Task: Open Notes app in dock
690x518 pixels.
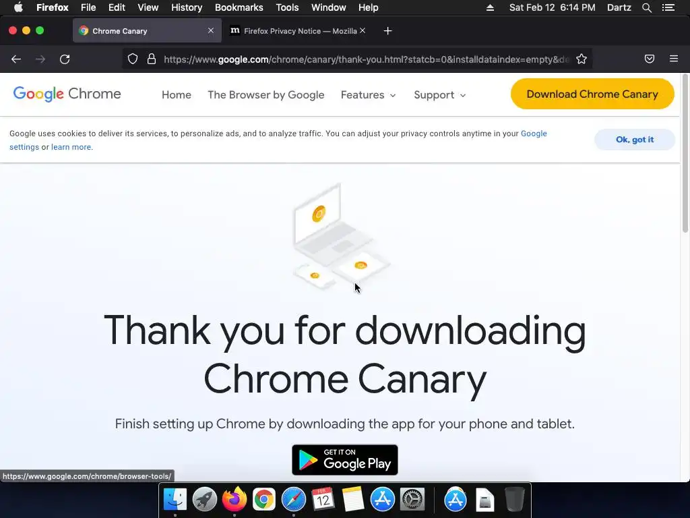Action: point(353,500)
